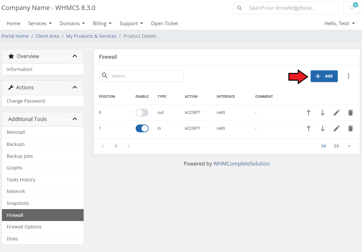Open Graphs in Additional Tools
Viewport: 362px width, 252px height.
43,168
